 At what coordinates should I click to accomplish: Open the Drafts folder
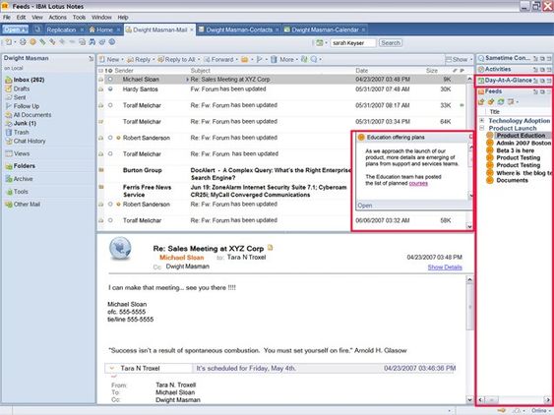tap(22, 89)
